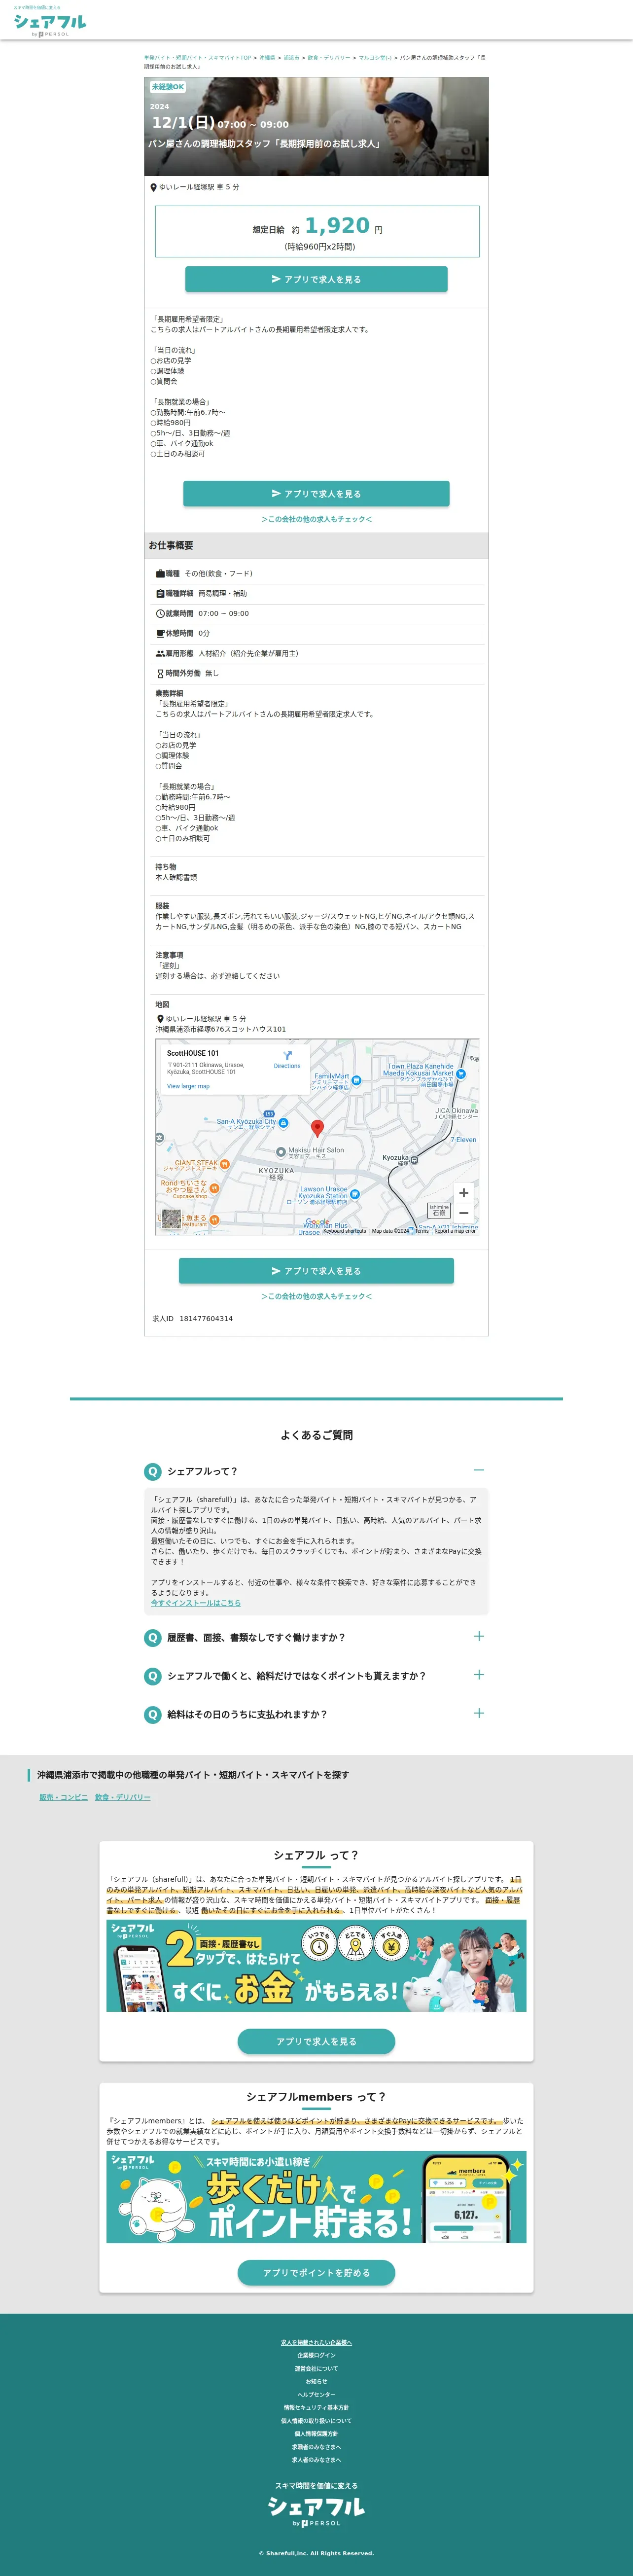The image size is (633, 2576).
Task: Open 飲食・デリバリー category link under 浦添市 section
Action: [x=123, y=1797]
